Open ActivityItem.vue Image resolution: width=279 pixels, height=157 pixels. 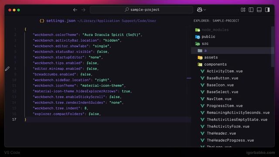point(225,71)
